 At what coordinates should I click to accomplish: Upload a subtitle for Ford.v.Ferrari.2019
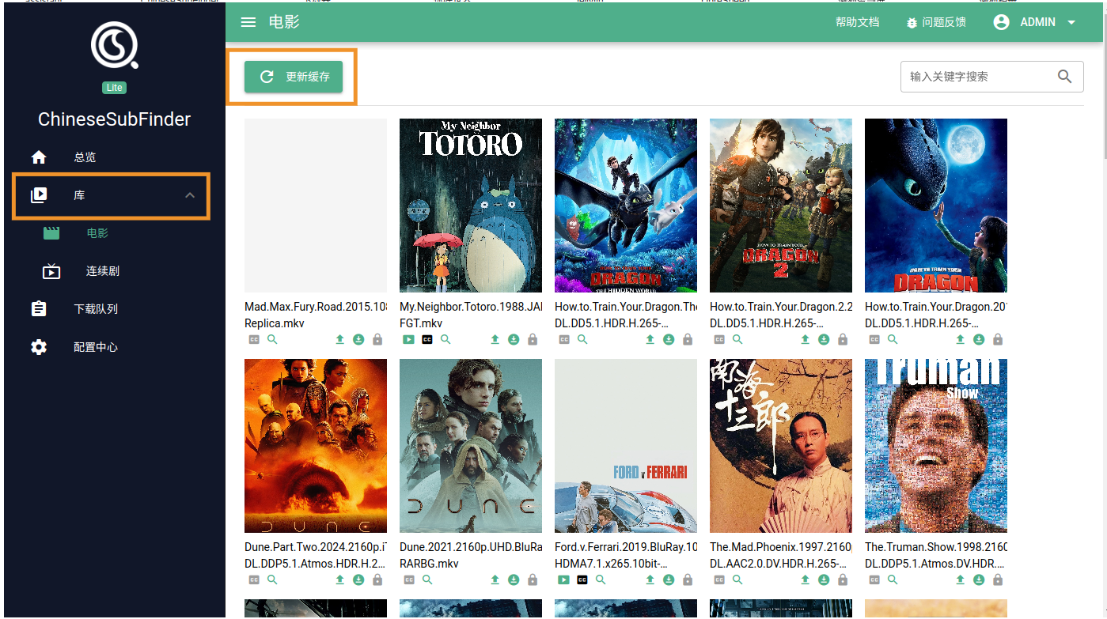(650, 579)
